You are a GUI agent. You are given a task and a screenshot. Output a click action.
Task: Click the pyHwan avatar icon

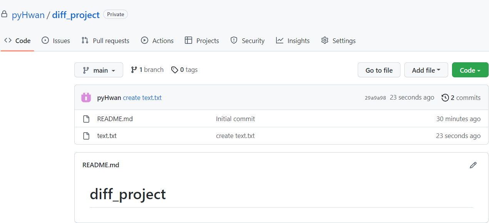86,98
